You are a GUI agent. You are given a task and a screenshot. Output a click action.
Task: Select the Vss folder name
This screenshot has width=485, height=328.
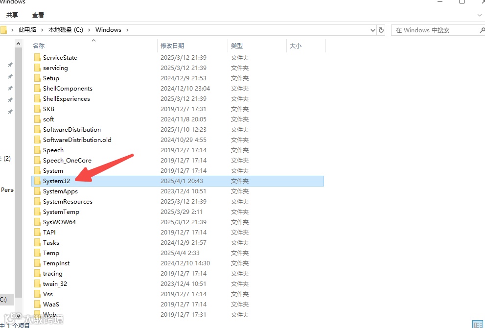coord(48,294)
